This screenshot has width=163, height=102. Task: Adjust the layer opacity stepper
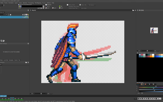click(8, 15)
